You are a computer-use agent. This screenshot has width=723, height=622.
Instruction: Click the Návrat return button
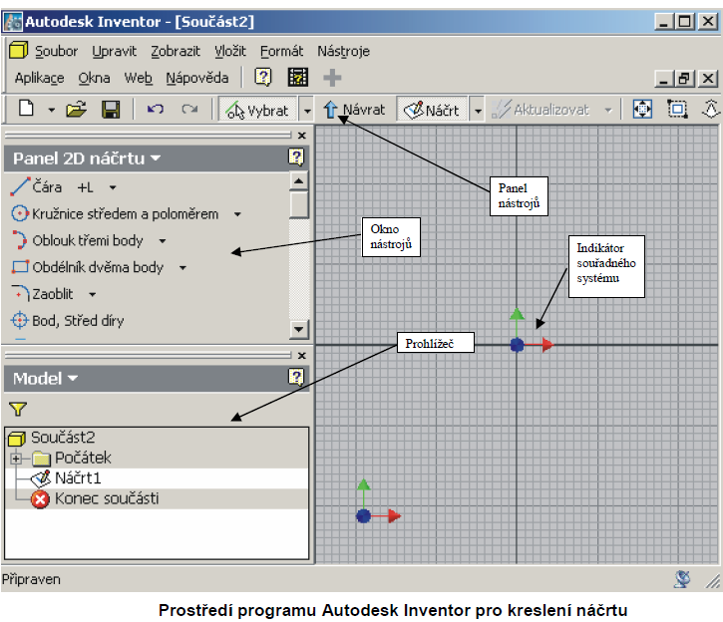coord(354,110)
